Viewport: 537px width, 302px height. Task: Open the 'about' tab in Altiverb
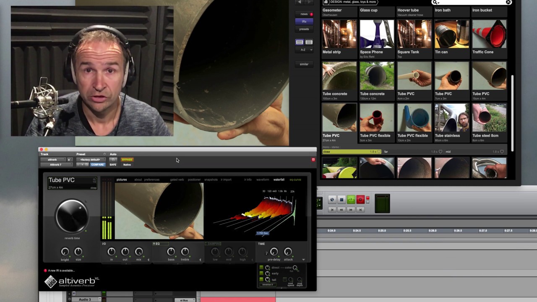[x=138, y=180]
